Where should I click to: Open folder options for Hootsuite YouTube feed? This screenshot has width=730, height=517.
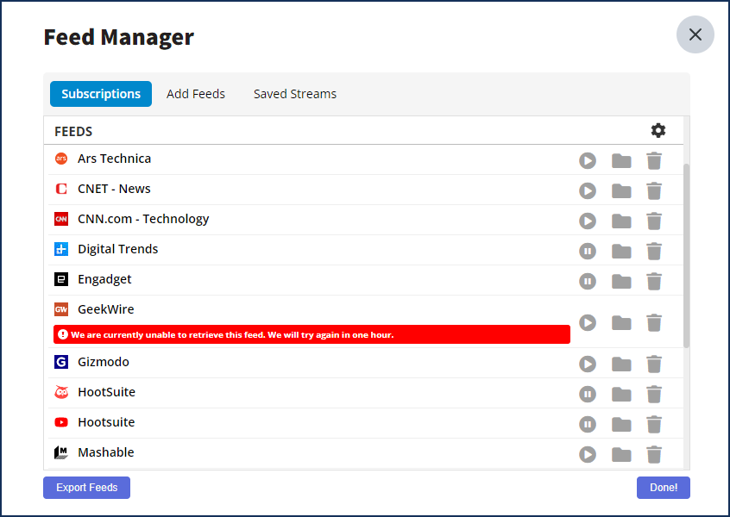(x=621, y=424)
